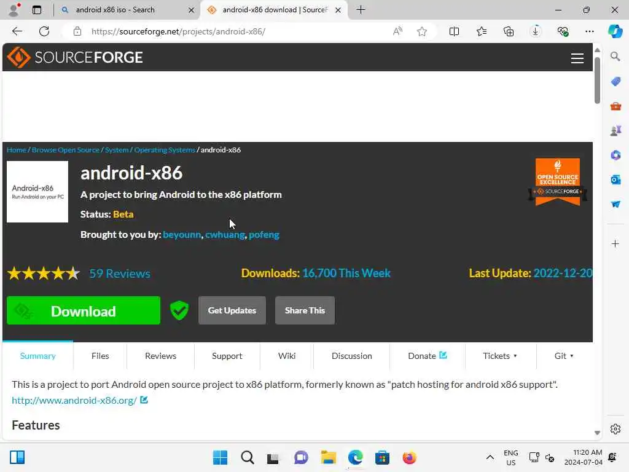
Task: Open Browser essentials heart icon
Action: tap(563, 31)
